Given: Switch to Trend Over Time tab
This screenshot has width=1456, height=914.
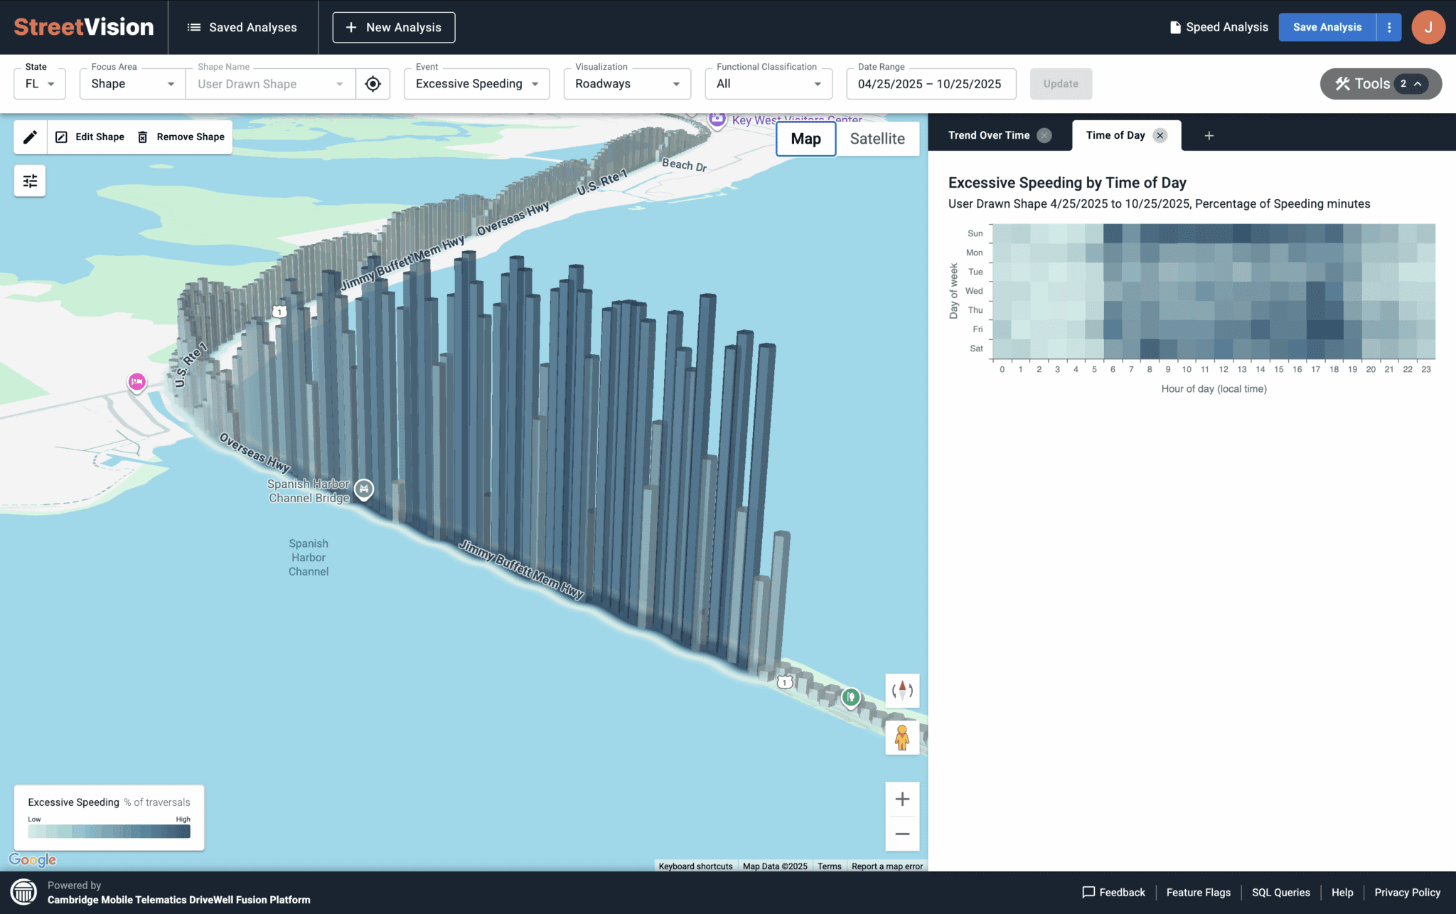Looking at the screenshot, I should (988, 135).
